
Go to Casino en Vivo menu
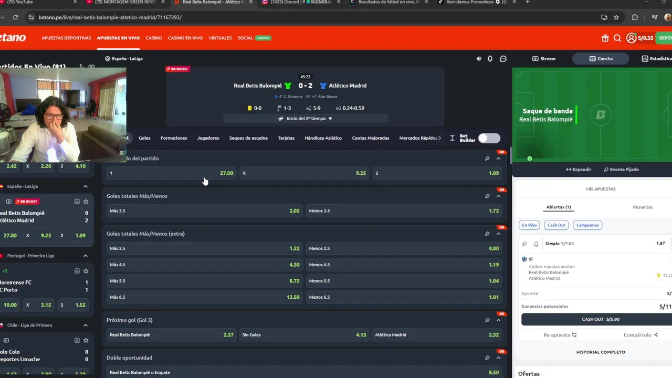click(185, 38)
